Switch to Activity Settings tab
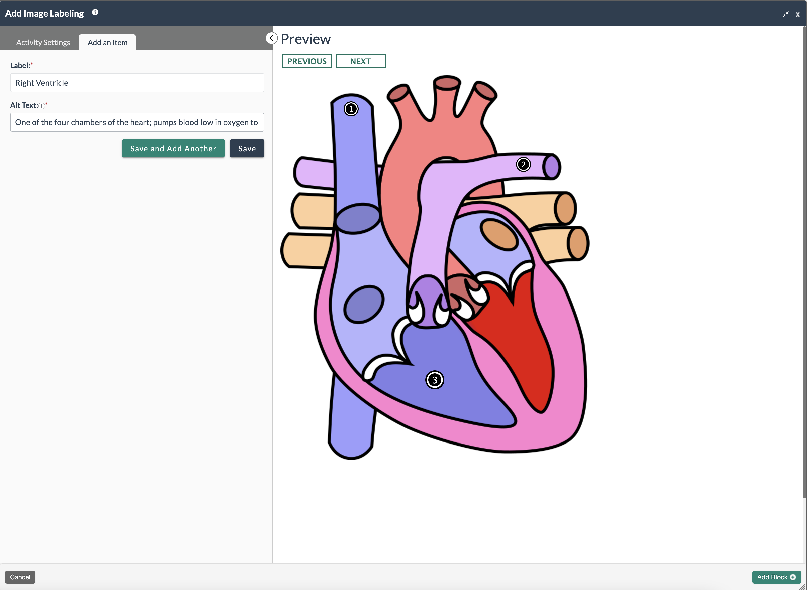The height and width of the screenshot is (590, 807). 43,43
